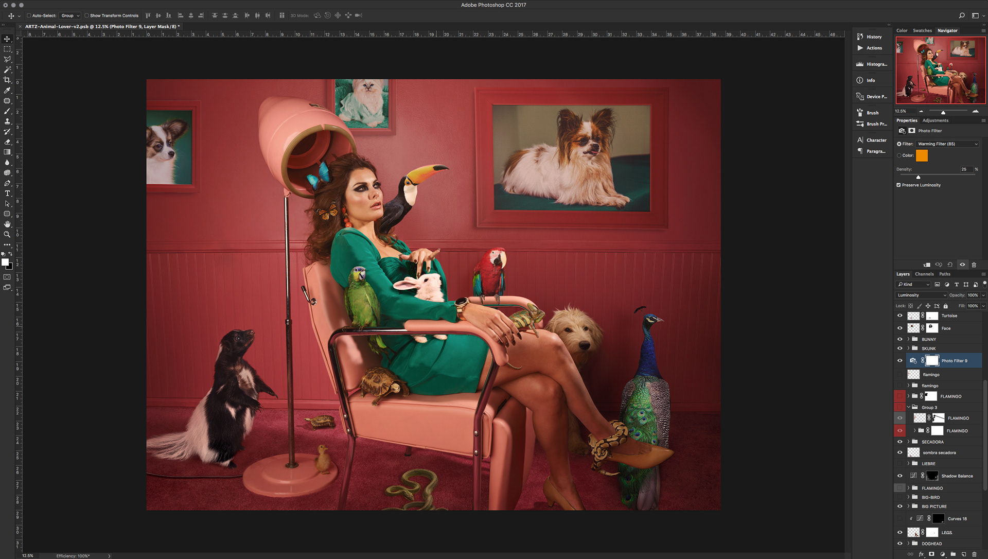Switch to the Swatches tab
988x559 pixels.
922,30
